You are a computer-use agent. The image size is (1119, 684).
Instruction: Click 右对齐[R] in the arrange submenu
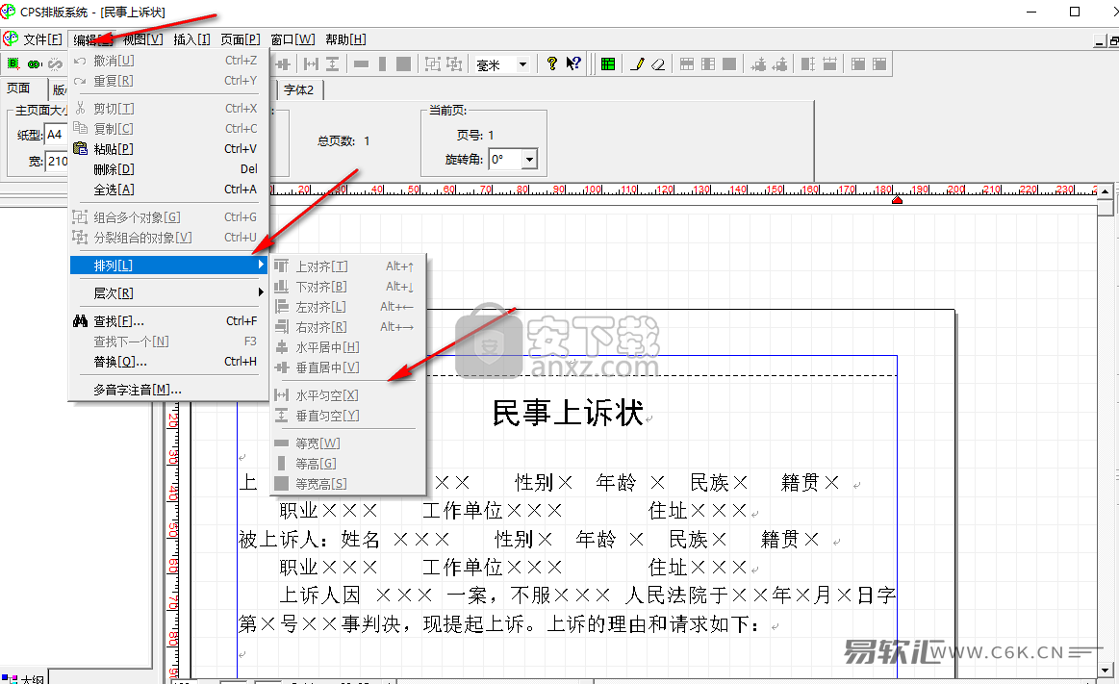pos(347,327)
